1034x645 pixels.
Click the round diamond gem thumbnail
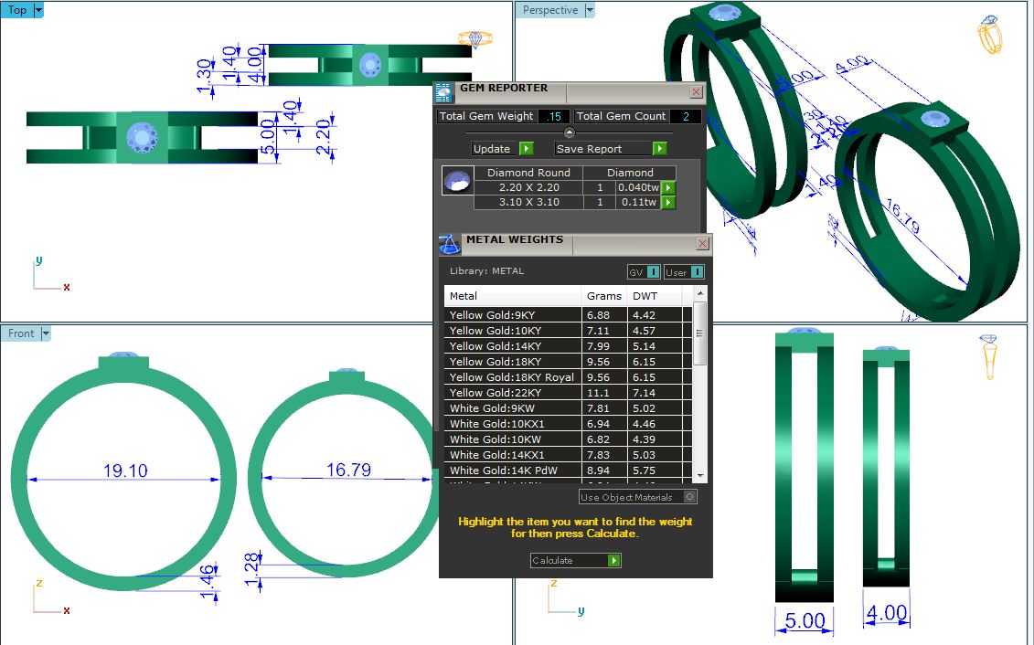(457, 180)
